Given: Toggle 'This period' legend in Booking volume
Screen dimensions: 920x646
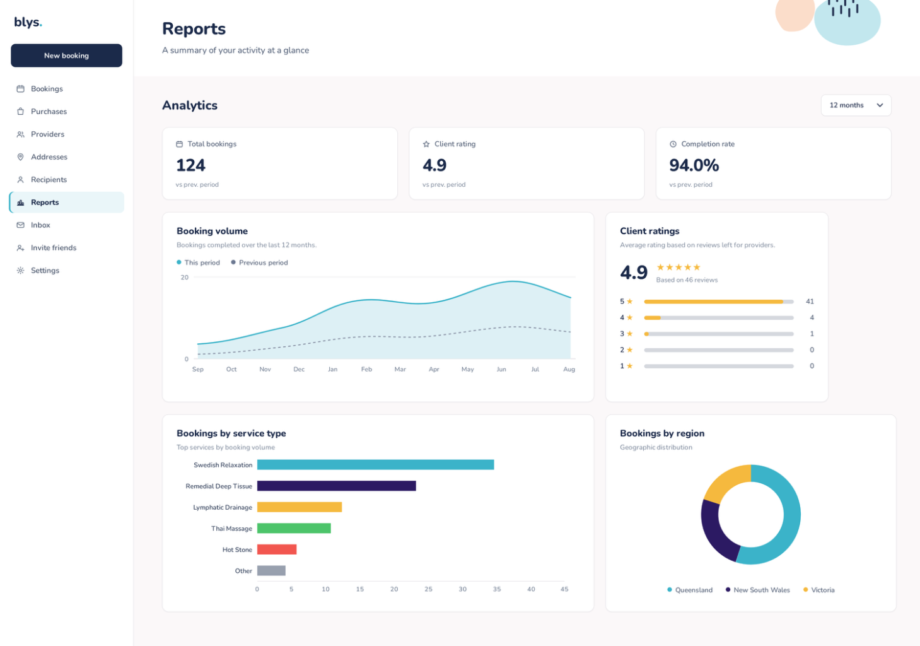Looking at the screenshot, I should [x=198, y=262].
